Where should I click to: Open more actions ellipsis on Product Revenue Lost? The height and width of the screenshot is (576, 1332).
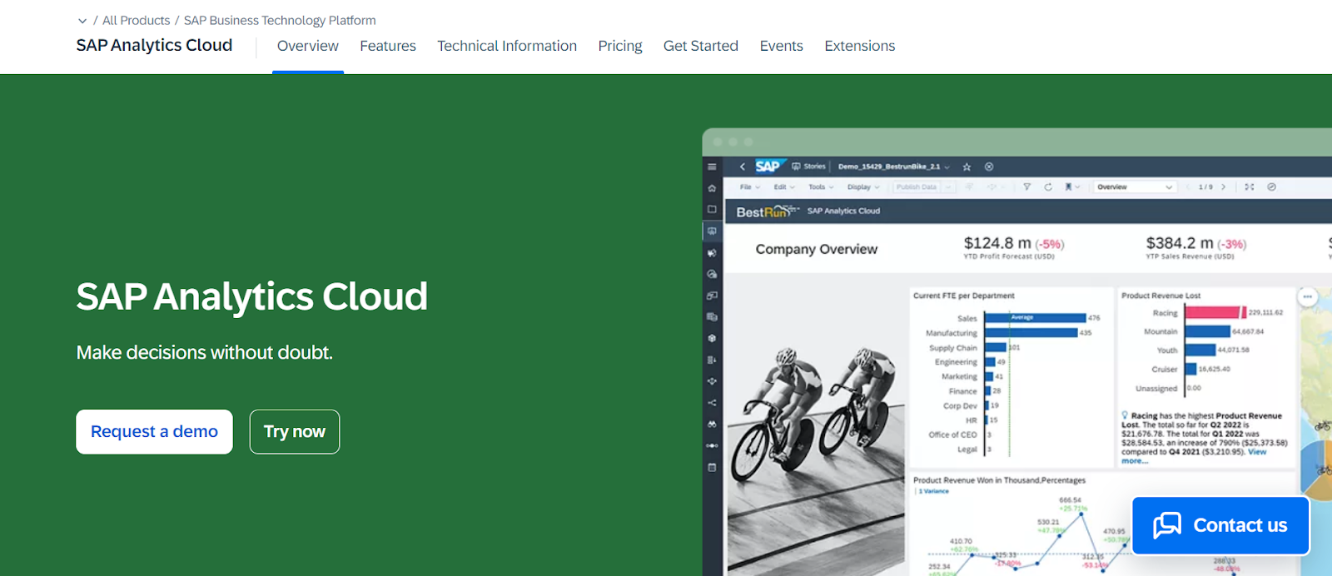click(x=1308, y=296)
